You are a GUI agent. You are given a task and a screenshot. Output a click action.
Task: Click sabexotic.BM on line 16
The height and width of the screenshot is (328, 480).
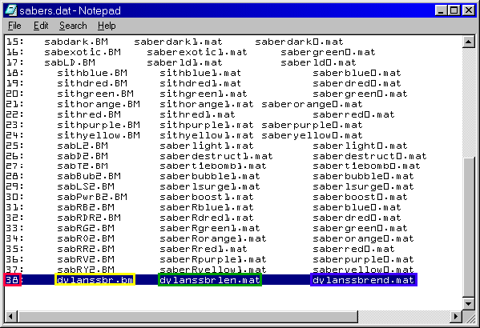click(83, 52)
